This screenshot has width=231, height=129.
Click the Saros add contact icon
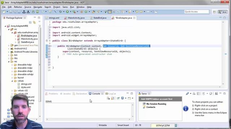[x=194, y=94]
